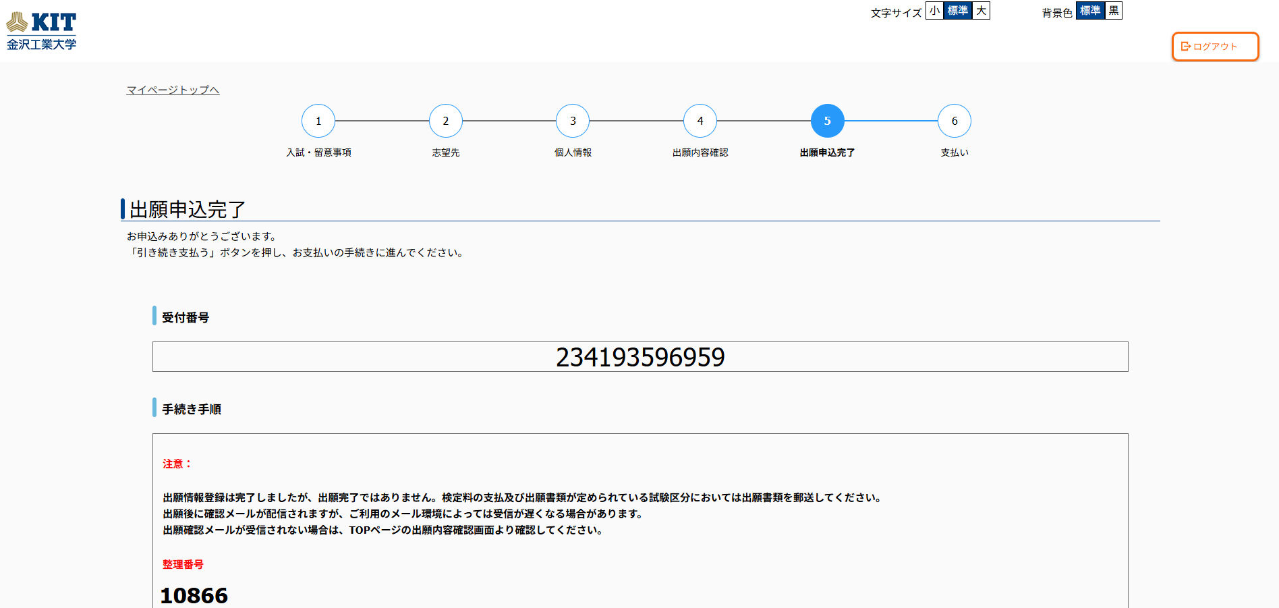Set font size to 大 (large)
1279x608 pixels.
click(981, 11)
